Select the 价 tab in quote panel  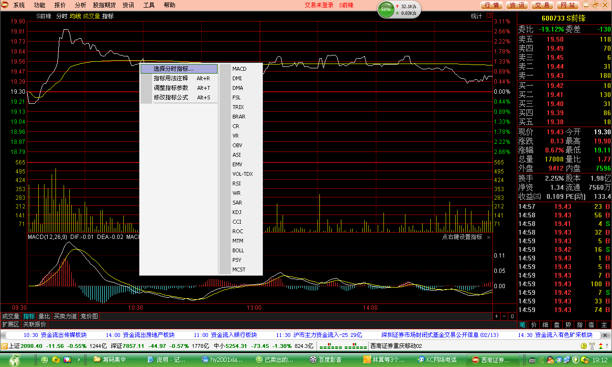coord(535,325)
